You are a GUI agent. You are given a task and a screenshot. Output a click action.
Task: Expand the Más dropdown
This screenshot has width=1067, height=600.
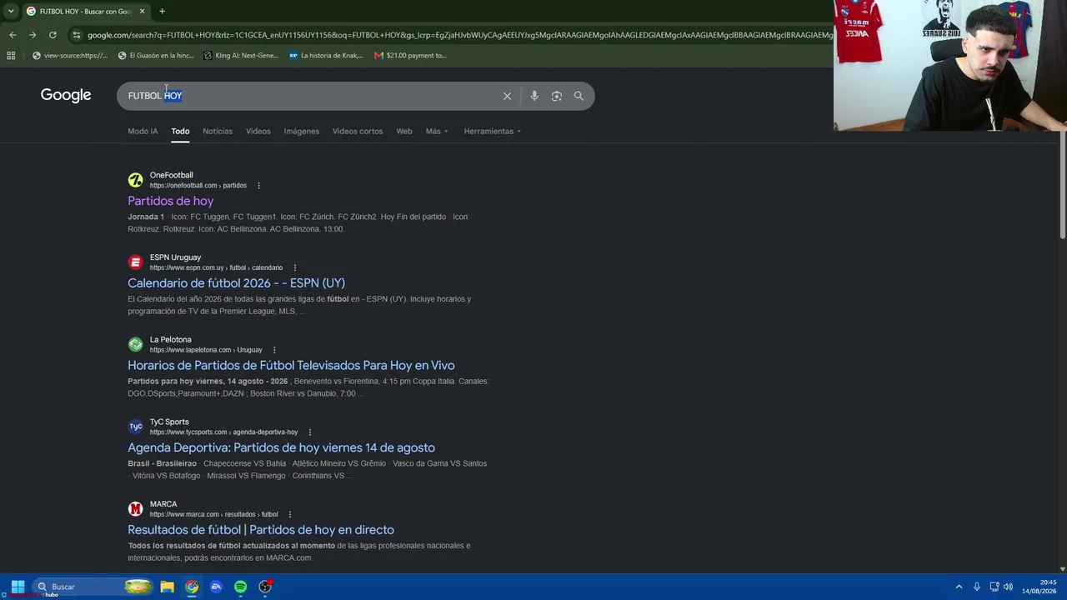click(x=437, y=132)
